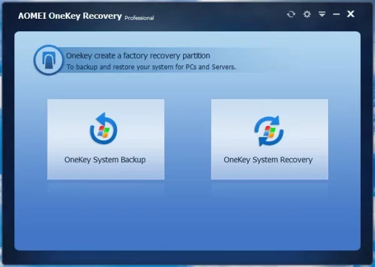The image size is (375, 267).
Task: Minimize the AOMEI OneKey Recovery window
Action: coord(336,14)
